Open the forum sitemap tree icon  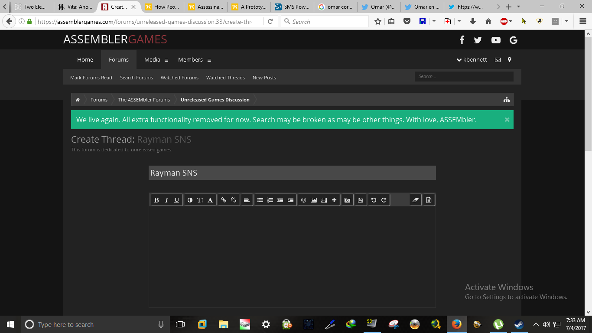tap(506, 100)
